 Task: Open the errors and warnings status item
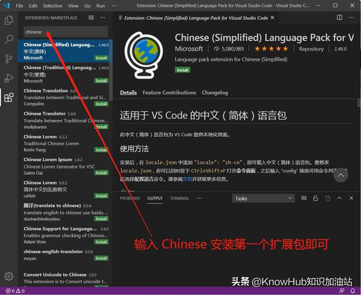(15, 291)
